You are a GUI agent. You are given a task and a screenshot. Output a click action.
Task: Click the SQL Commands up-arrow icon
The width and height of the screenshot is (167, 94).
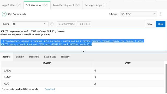tap(4, 14)
